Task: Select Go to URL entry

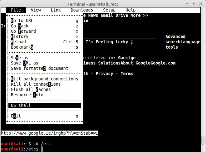Action: click(x=45, y=21)
